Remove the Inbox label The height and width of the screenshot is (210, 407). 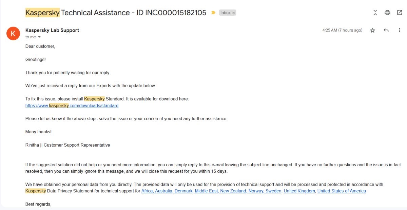pos(233,13)
